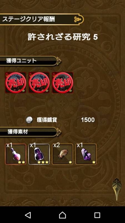Tap the stage title 許されざる研究 5
125x223 pixels.
click(63, 37)
